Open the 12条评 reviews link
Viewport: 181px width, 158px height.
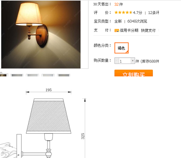pyautogui.click(x=153, y=13)
